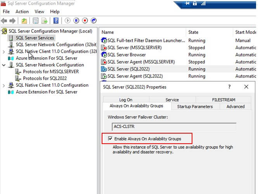The image size is (258, 194).
Task: Expand the lower SQL Native Client 11.0 Configuration
Action: pos(4,86)
